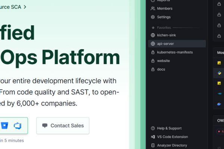Click the lock icon beside website
Image resolution: width=224 pixels, height=149 pixels.
coord(153,61)
